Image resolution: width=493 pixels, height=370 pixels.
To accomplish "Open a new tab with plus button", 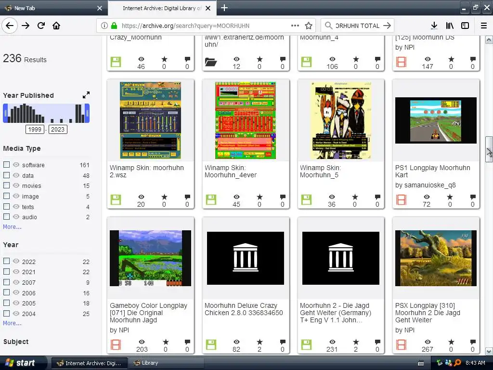I will tap(224, 8).
